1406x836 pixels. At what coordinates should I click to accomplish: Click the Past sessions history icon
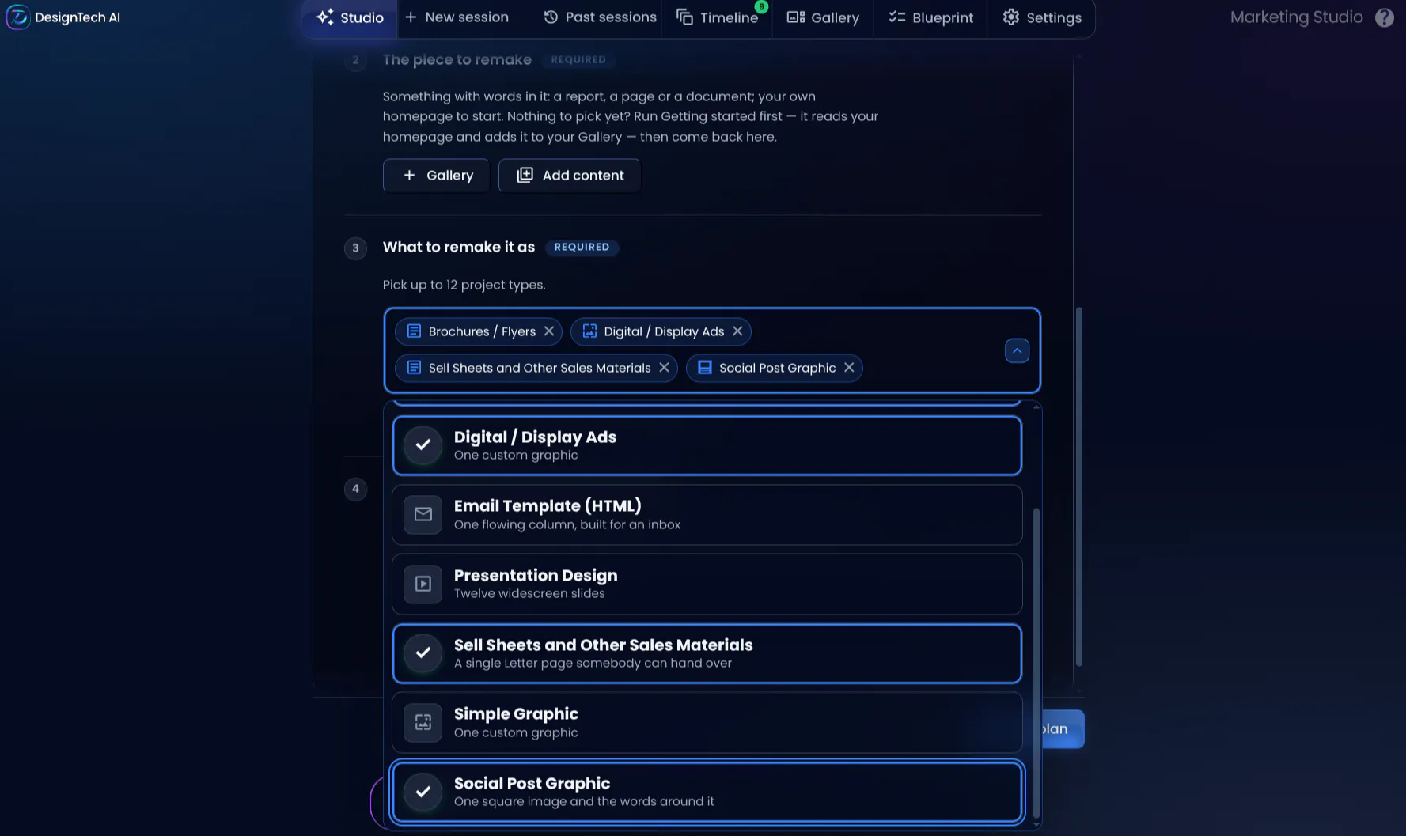[x=551, y=17]
